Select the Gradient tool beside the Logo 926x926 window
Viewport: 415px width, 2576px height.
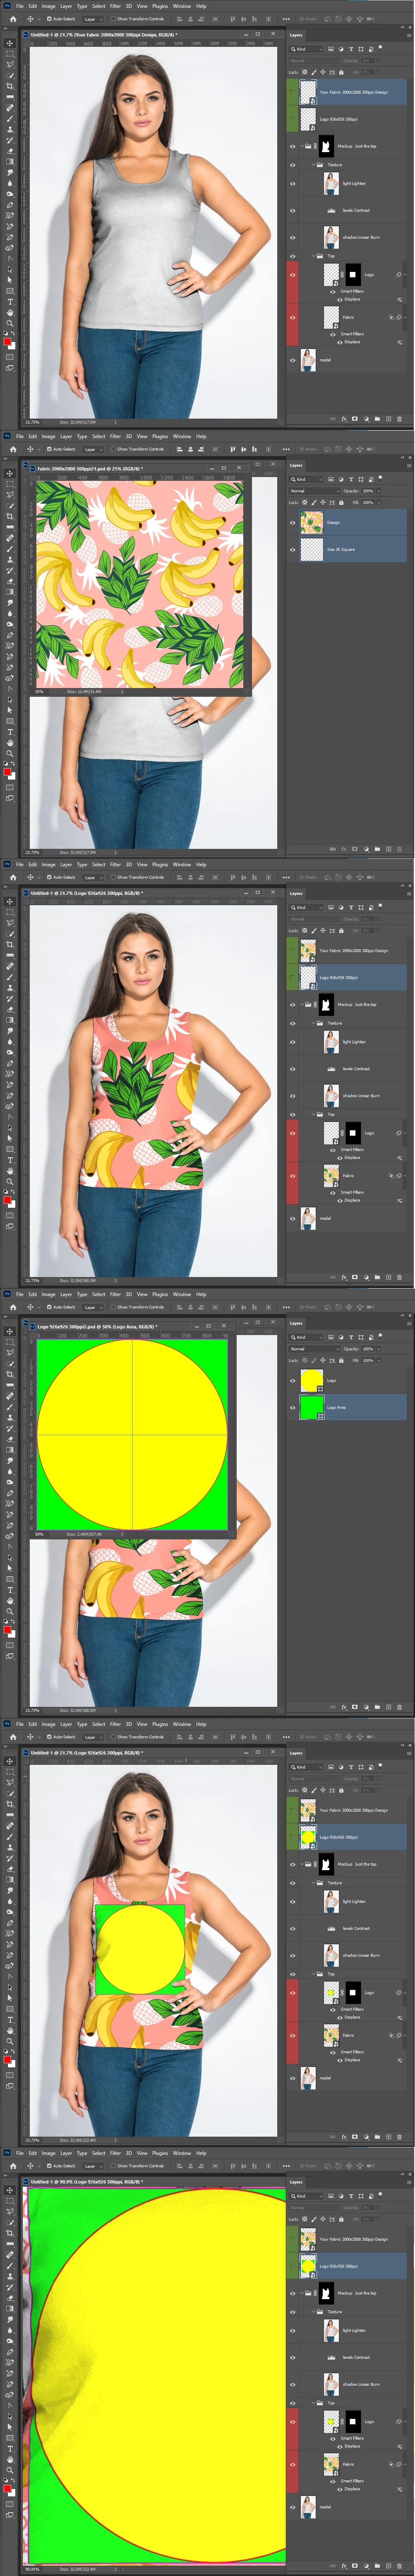(x=10, y=1449)
